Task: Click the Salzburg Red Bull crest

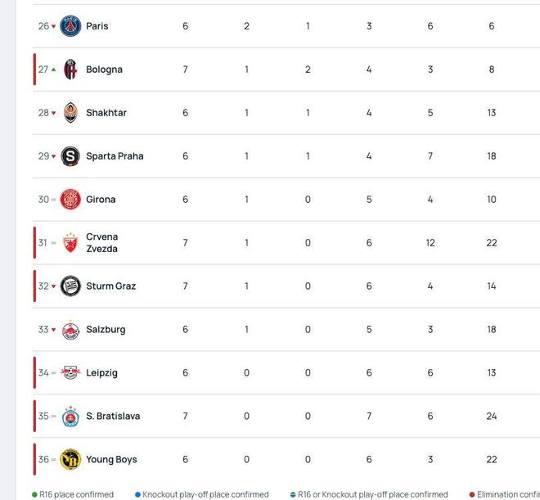Action: click(x=70, y=330)
